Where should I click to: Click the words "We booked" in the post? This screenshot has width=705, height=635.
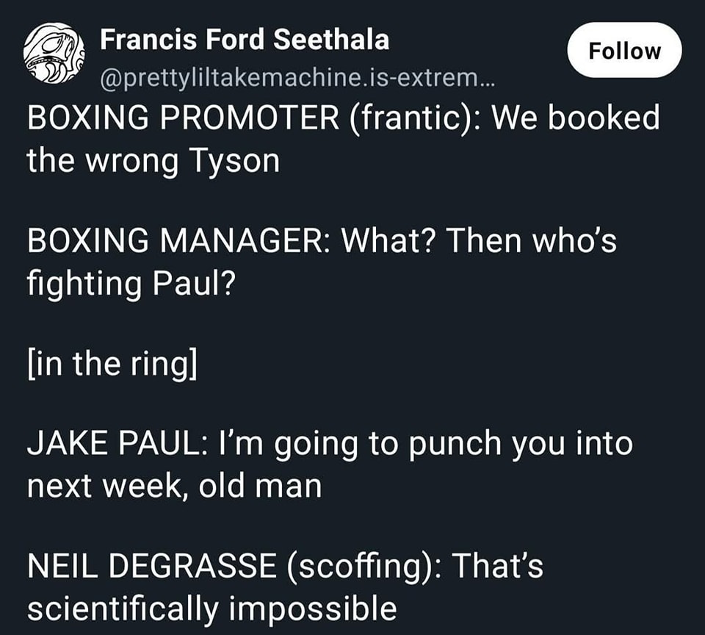tap(575, 119)
